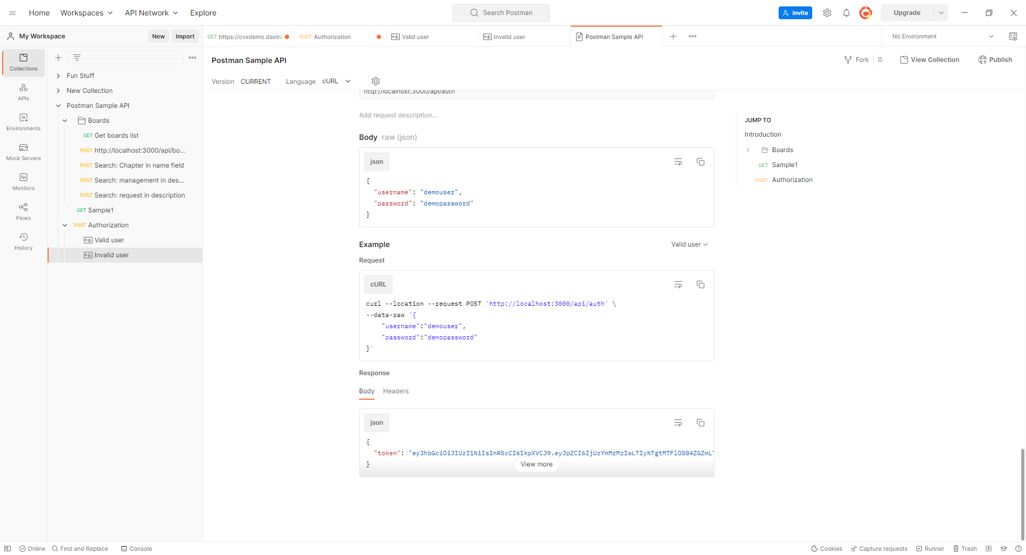Click the collections filter icon
Viewport: 1026px width, 555px height.
tap(77, 58)
